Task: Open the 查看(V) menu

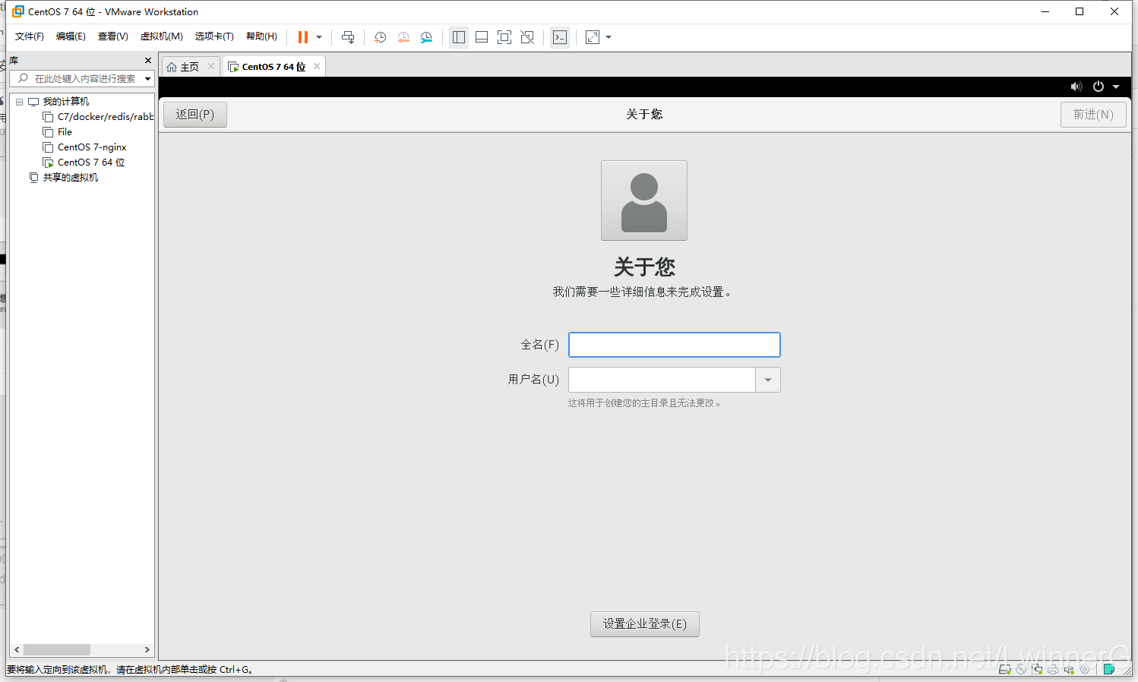Action: (x=112, y=36)
